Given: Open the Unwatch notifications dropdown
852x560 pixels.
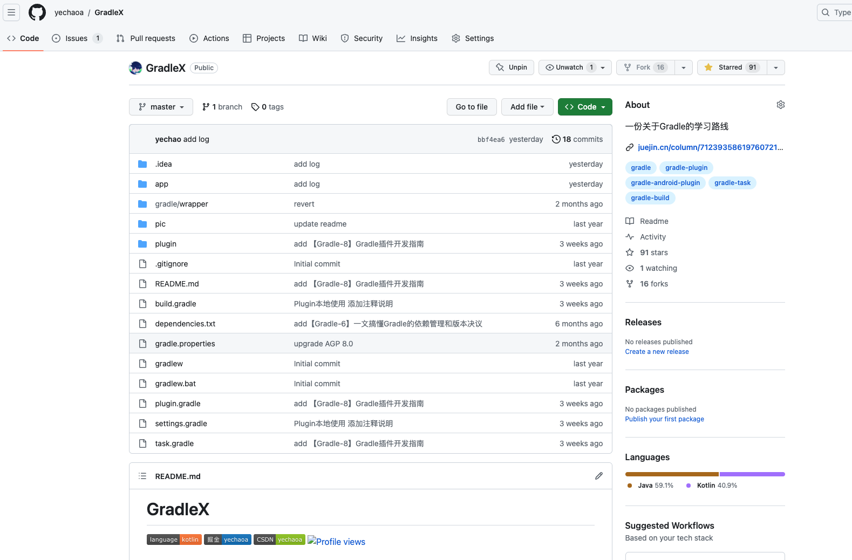Looking at the screenshot, I should pos(575,67).
